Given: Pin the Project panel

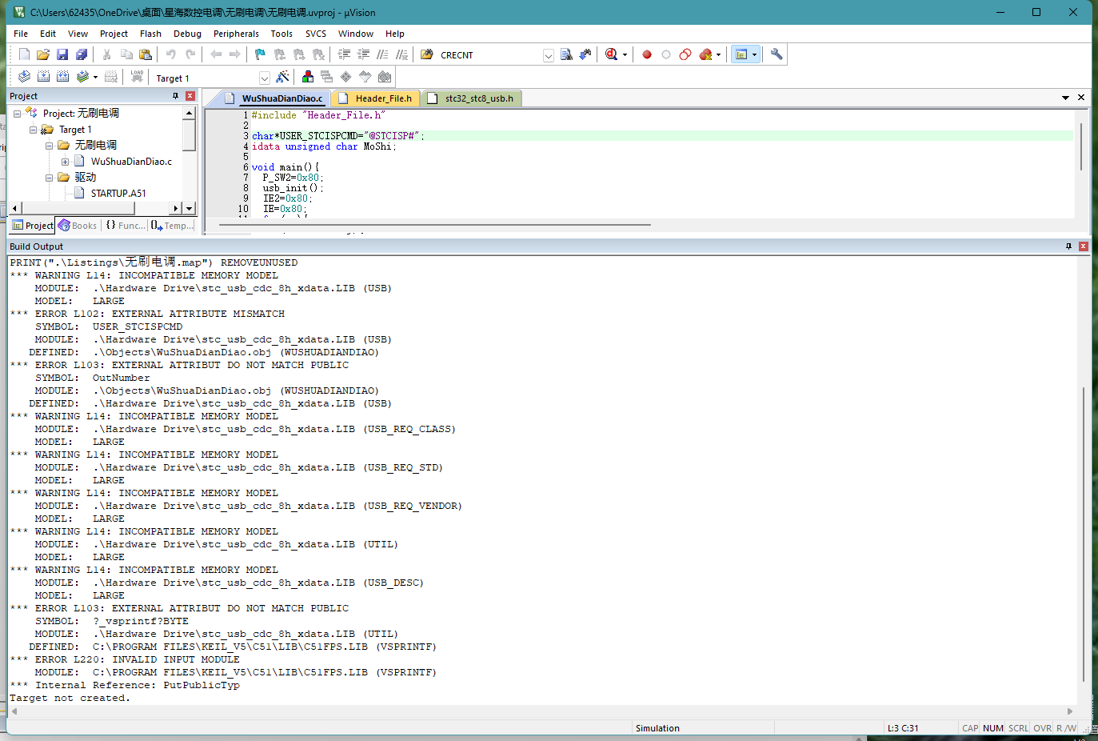Looking at the screenshot, I should [x=175, y=96].
